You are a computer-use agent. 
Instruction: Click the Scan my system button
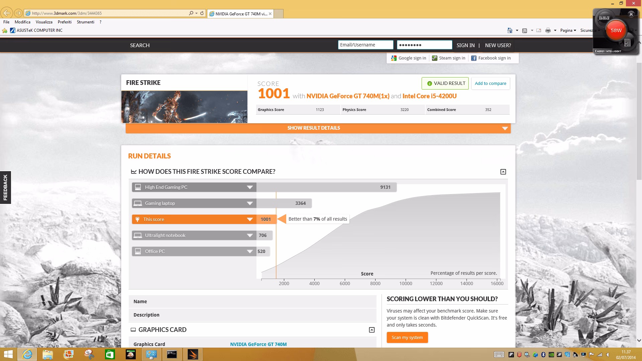click(x=407, y=338)
